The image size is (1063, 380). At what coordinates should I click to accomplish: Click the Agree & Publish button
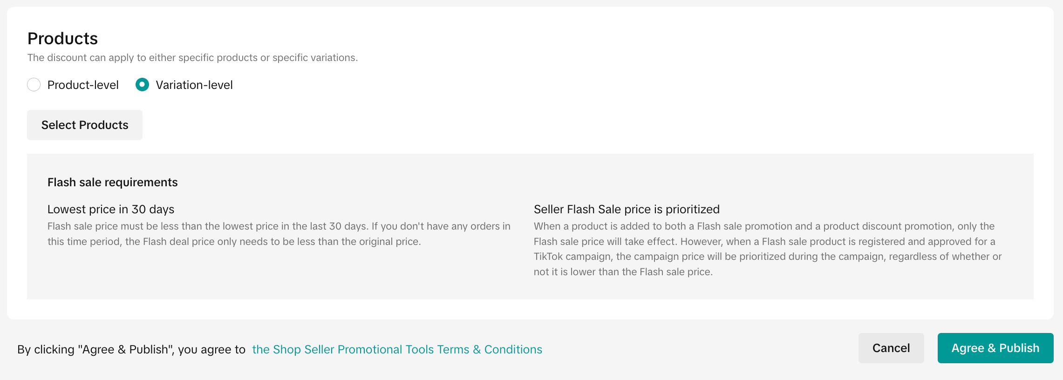tap(995, 347)
